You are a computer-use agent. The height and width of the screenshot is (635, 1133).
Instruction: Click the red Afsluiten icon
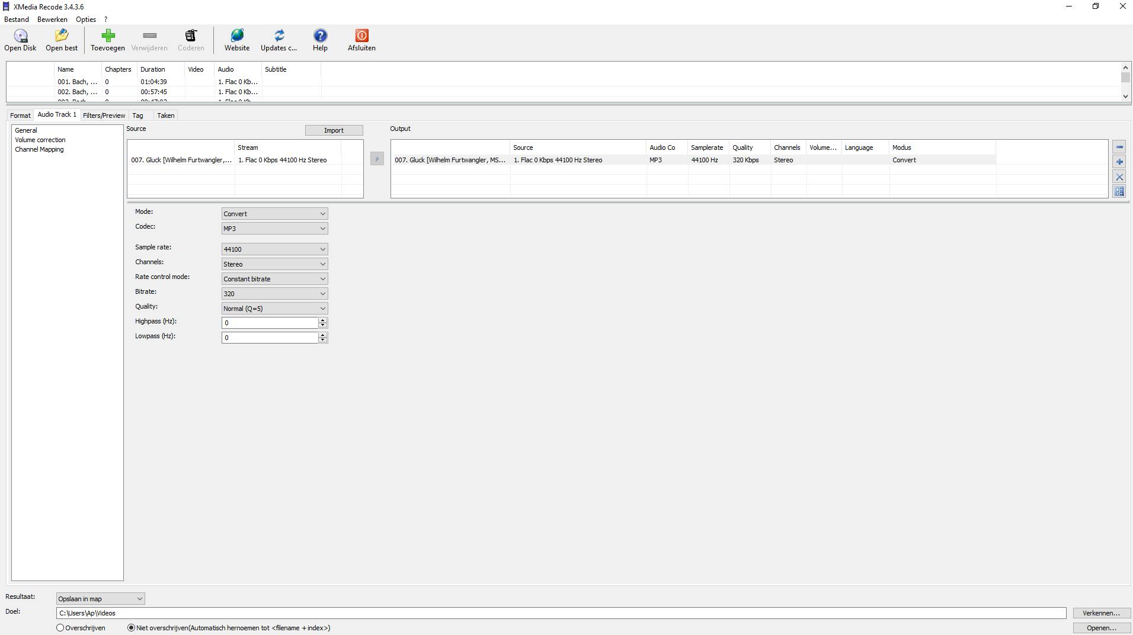click(361, 37)
